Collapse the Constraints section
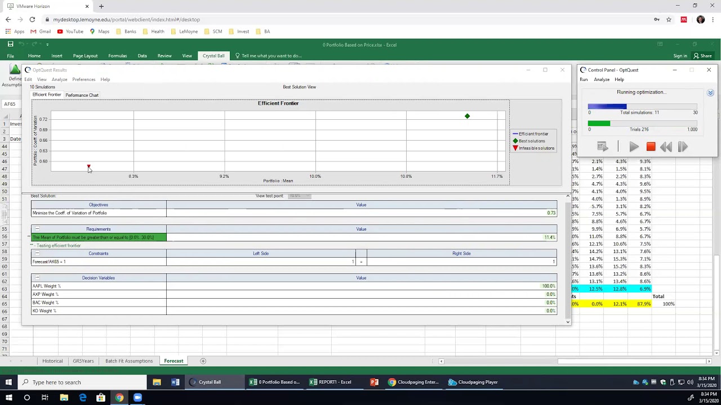The height and width of the screenshot is (405, 721). [x=37, y=253]
